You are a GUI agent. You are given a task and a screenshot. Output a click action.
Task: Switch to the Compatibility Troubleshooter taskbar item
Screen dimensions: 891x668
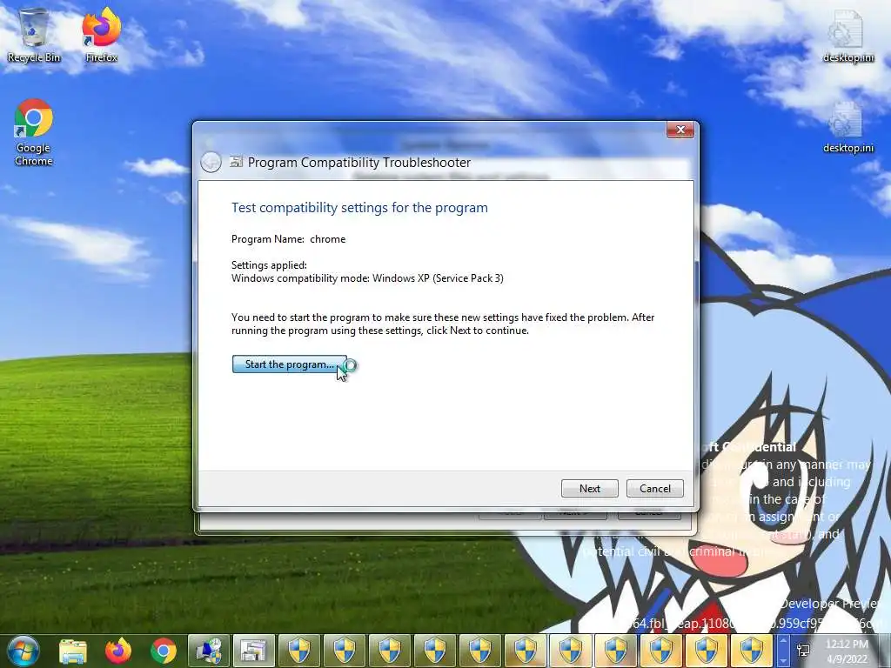point(253,651)
